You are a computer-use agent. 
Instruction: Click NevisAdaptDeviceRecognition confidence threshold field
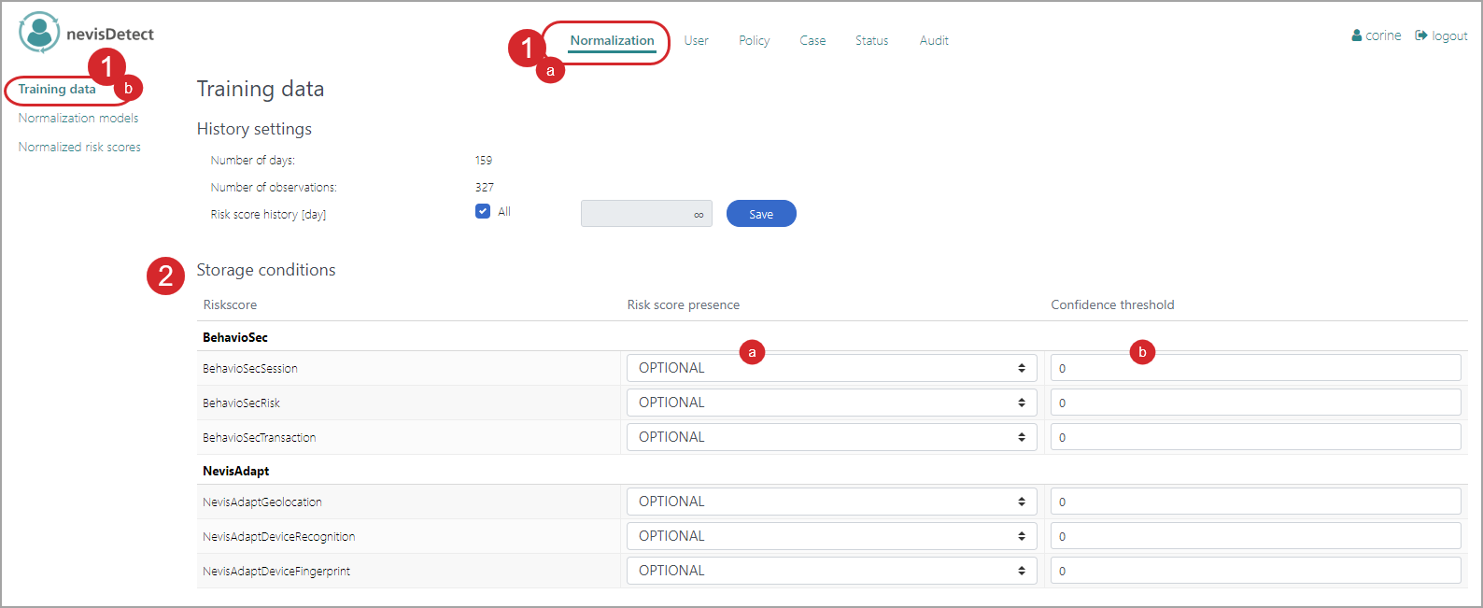click(1254, 536)
